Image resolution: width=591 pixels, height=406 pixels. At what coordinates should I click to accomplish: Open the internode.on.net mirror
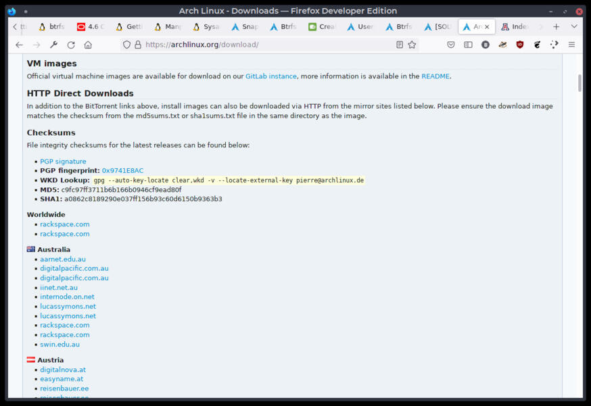pos(67,297)
